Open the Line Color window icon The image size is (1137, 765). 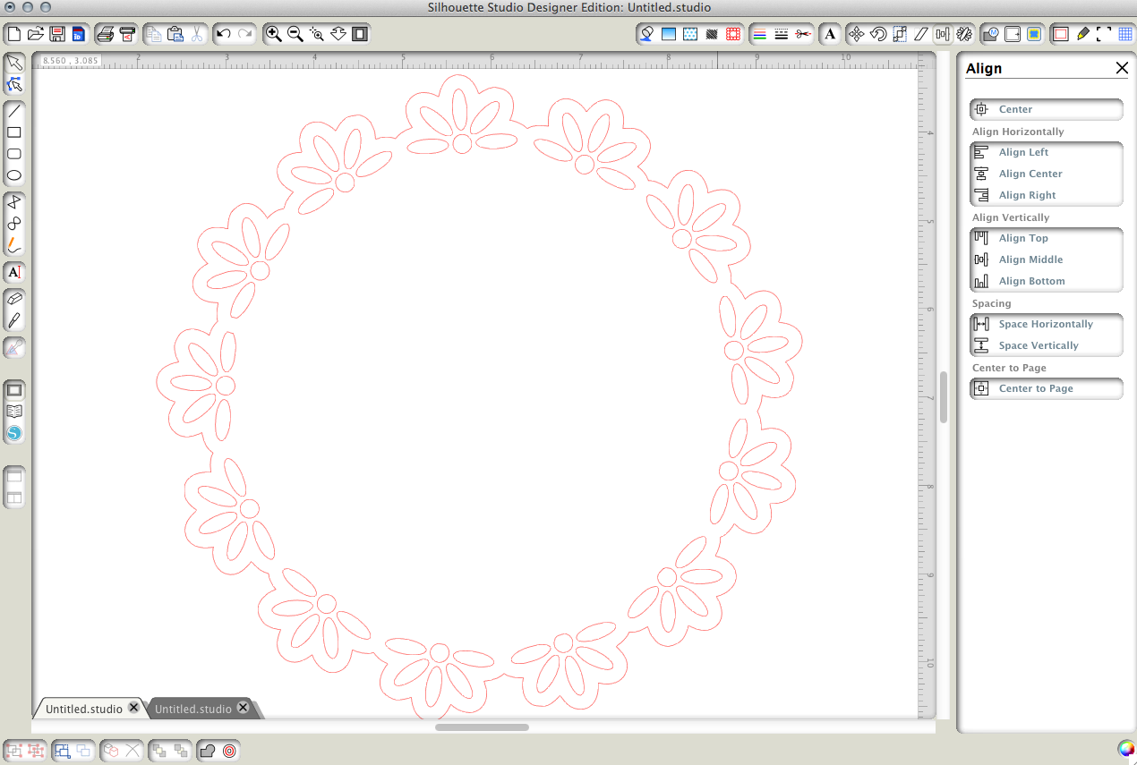(x=760, y=34)
